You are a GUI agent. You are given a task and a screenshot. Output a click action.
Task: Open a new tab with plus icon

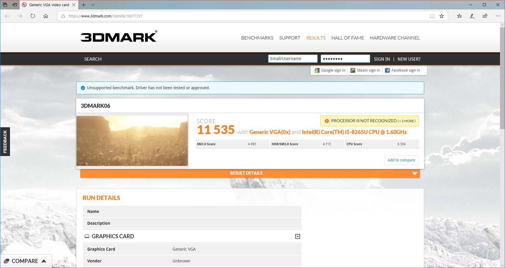(x=84, y=5)
